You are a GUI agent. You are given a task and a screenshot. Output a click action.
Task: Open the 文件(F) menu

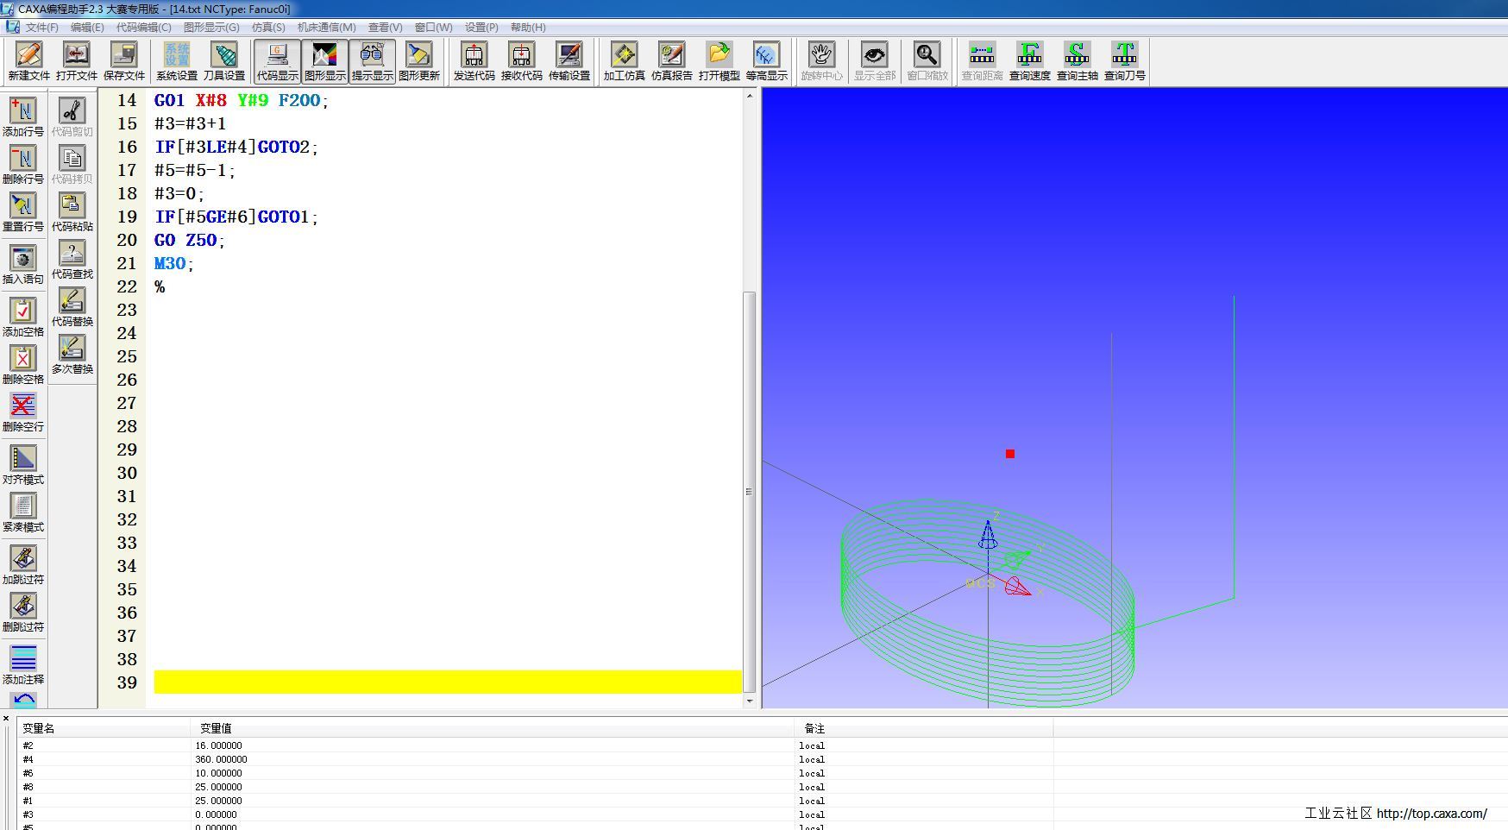click(x=41, y=28)
